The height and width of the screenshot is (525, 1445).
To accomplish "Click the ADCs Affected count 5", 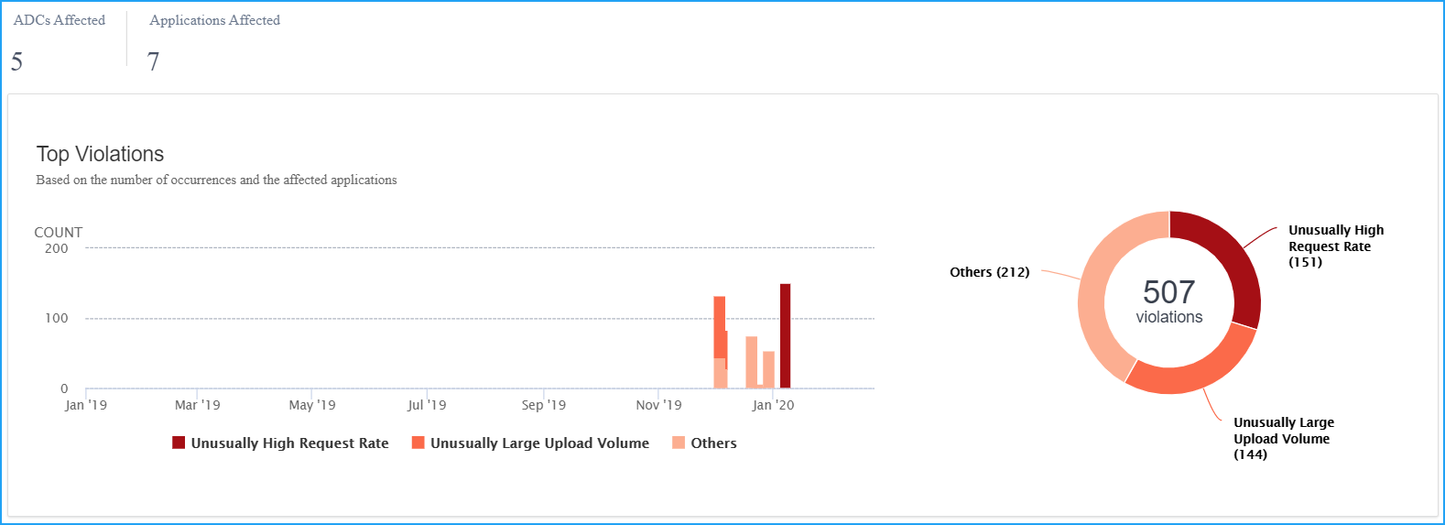I will pyautogui.click(x=16, y=61).
